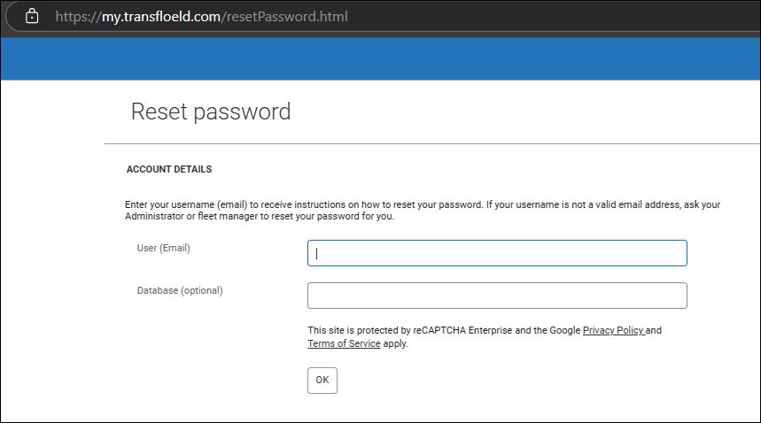Click the my.transfloeld.com domain text
This screenshot has width=761, height=423.
pos(161,17)
